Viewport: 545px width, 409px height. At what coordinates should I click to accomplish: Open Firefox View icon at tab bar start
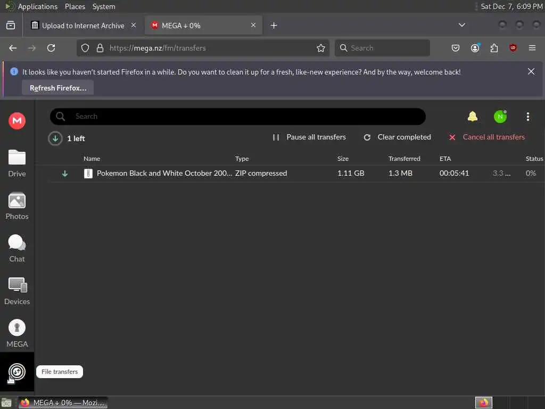tap(11, 26)
